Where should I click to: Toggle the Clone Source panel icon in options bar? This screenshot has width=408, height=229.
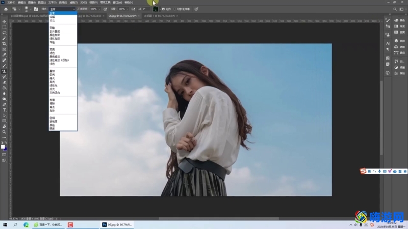36,9
